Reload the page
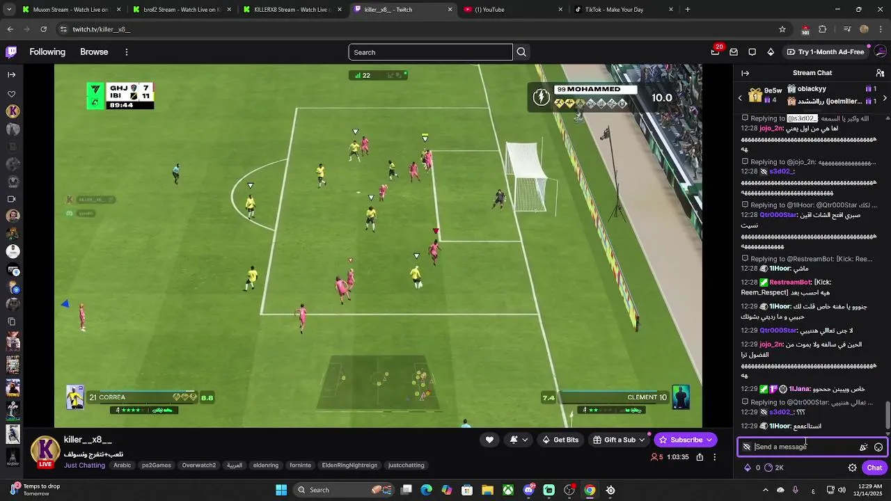The image size is (891, 501). click(43, 29)
